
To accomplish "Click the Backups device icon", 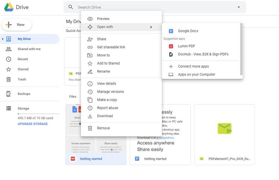I will click(9, 94).
